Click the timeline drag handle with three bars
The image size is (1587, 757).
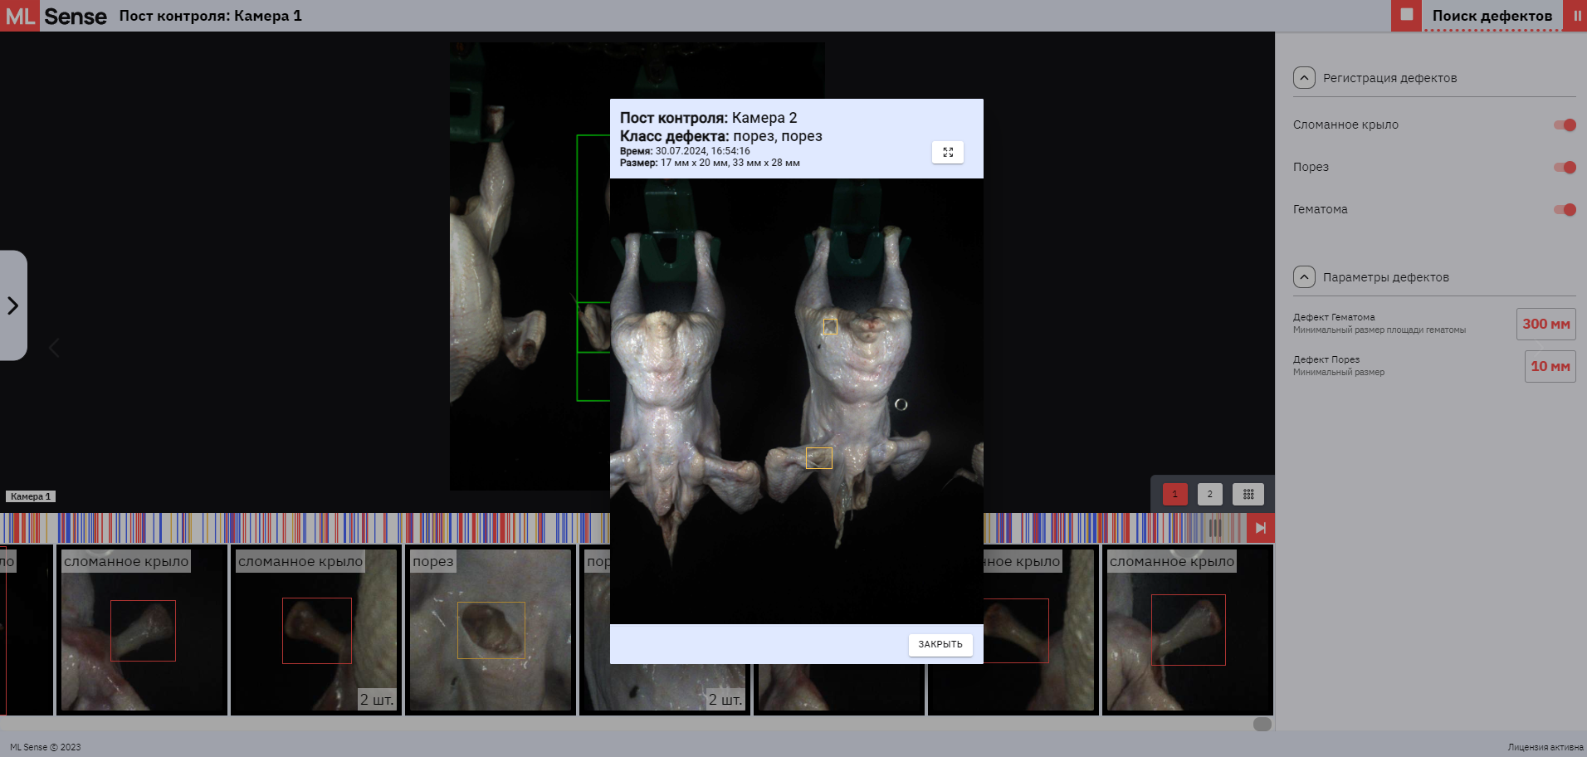(1215, 528)
